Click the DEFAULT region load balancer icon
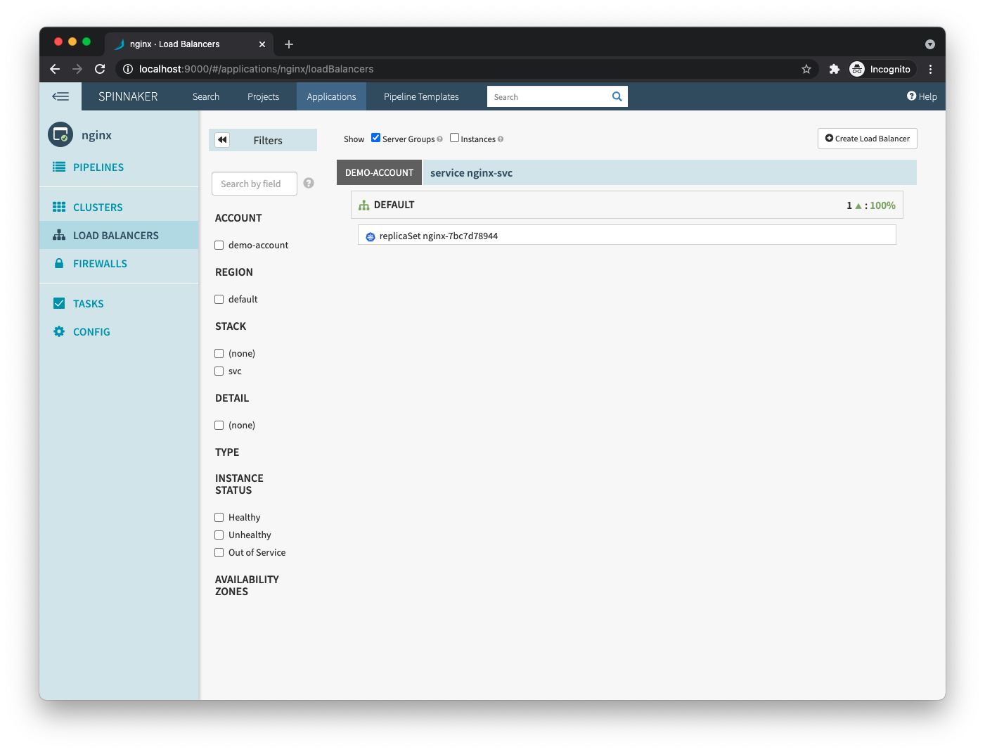 click(x=363, y=205)
